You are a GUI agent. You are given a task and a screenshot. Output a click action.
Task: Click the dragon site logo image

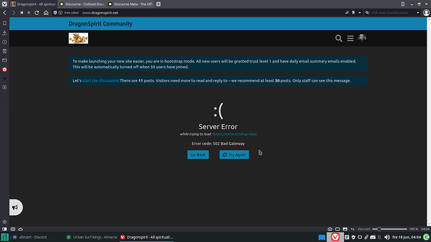pyautogui.click(x=78, y=38)
